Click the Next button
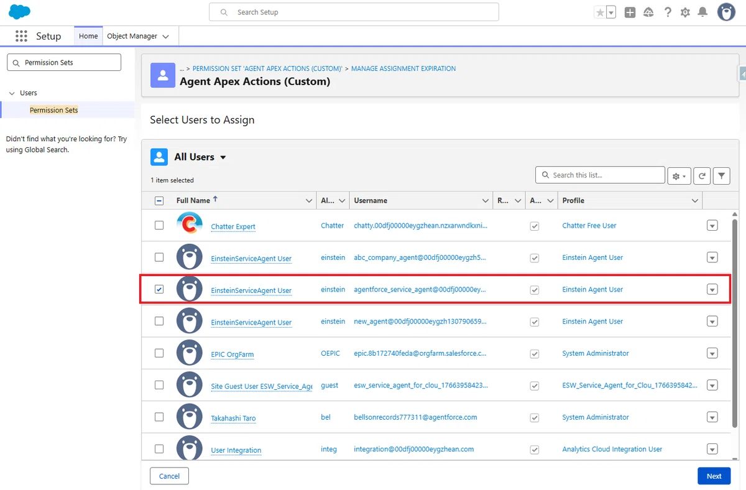This screenshot has height=490, width=746. [714, 476]
